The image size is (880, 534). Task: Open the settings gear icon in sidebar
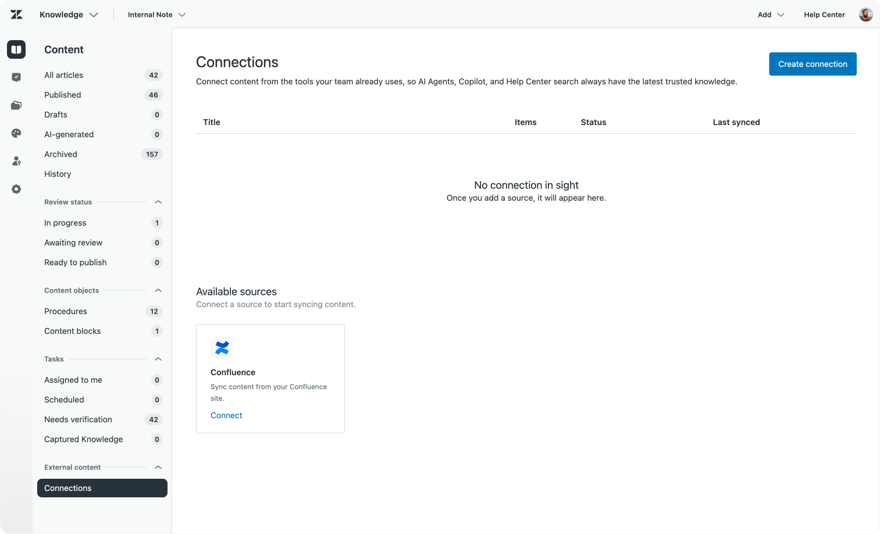(16, 189)
